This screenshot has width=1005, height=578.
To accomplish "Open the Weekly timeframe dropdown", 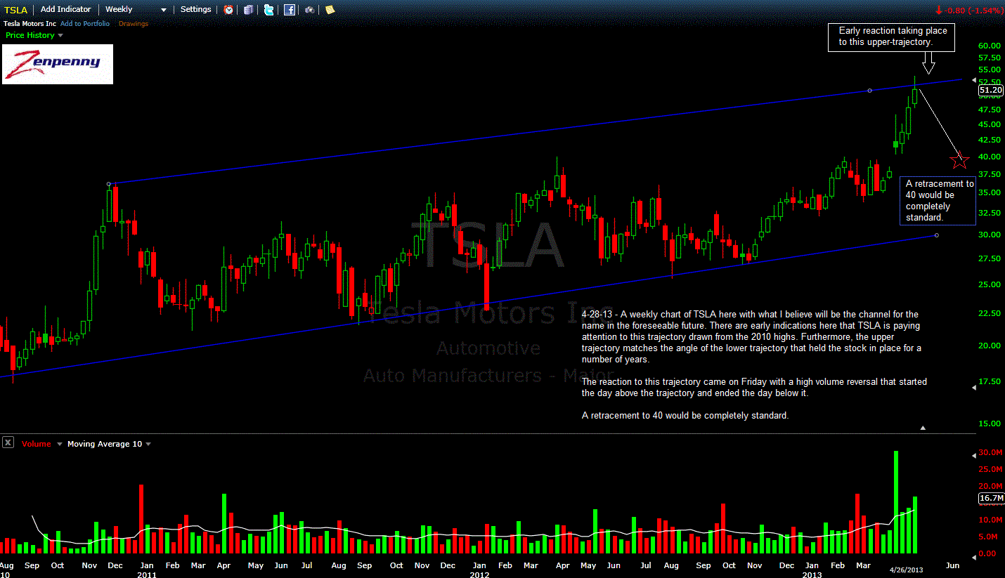I will pyautogui.click(x=136, y=10).
